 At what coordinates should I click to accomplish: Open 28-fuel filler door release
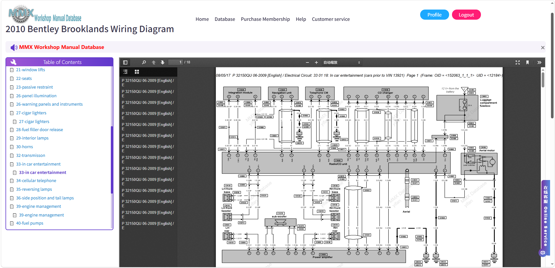coord(39,130)
